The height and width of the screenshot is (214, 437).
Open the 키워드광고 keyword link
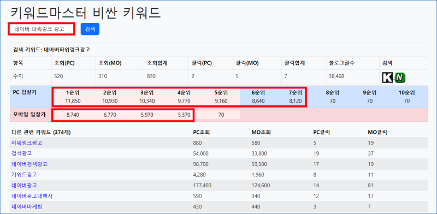25,175
